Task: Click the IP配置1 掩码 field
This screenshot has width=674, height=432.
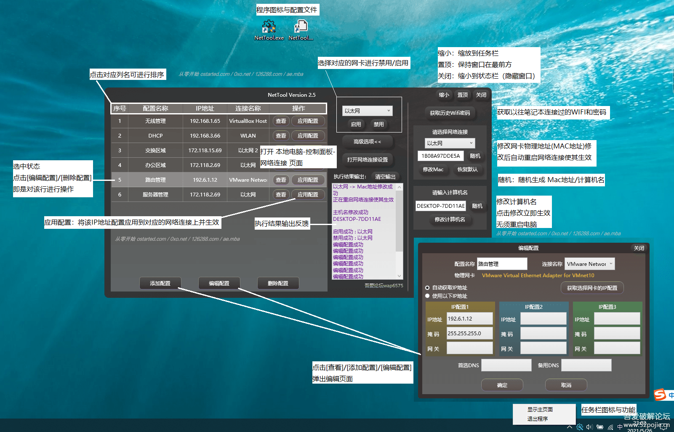Action: (x=469, y=333)
